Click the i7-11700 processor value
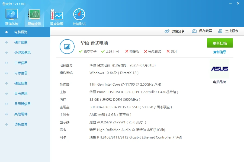244x162 pixels. (x=125, y=84)
